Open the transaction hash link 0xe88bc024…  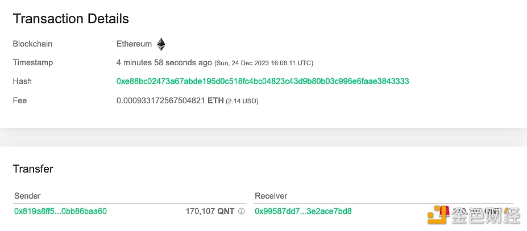(263, 81)
